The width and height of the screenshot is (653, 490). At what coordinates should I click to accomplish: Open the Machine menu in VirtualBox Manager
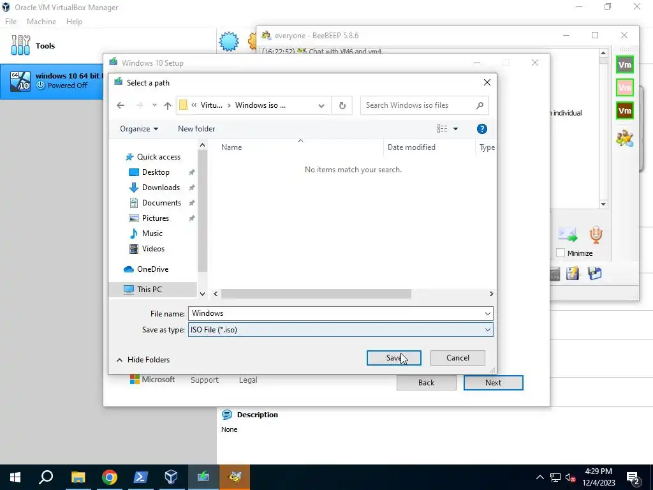pyautogui.click(x=41, y=22)
